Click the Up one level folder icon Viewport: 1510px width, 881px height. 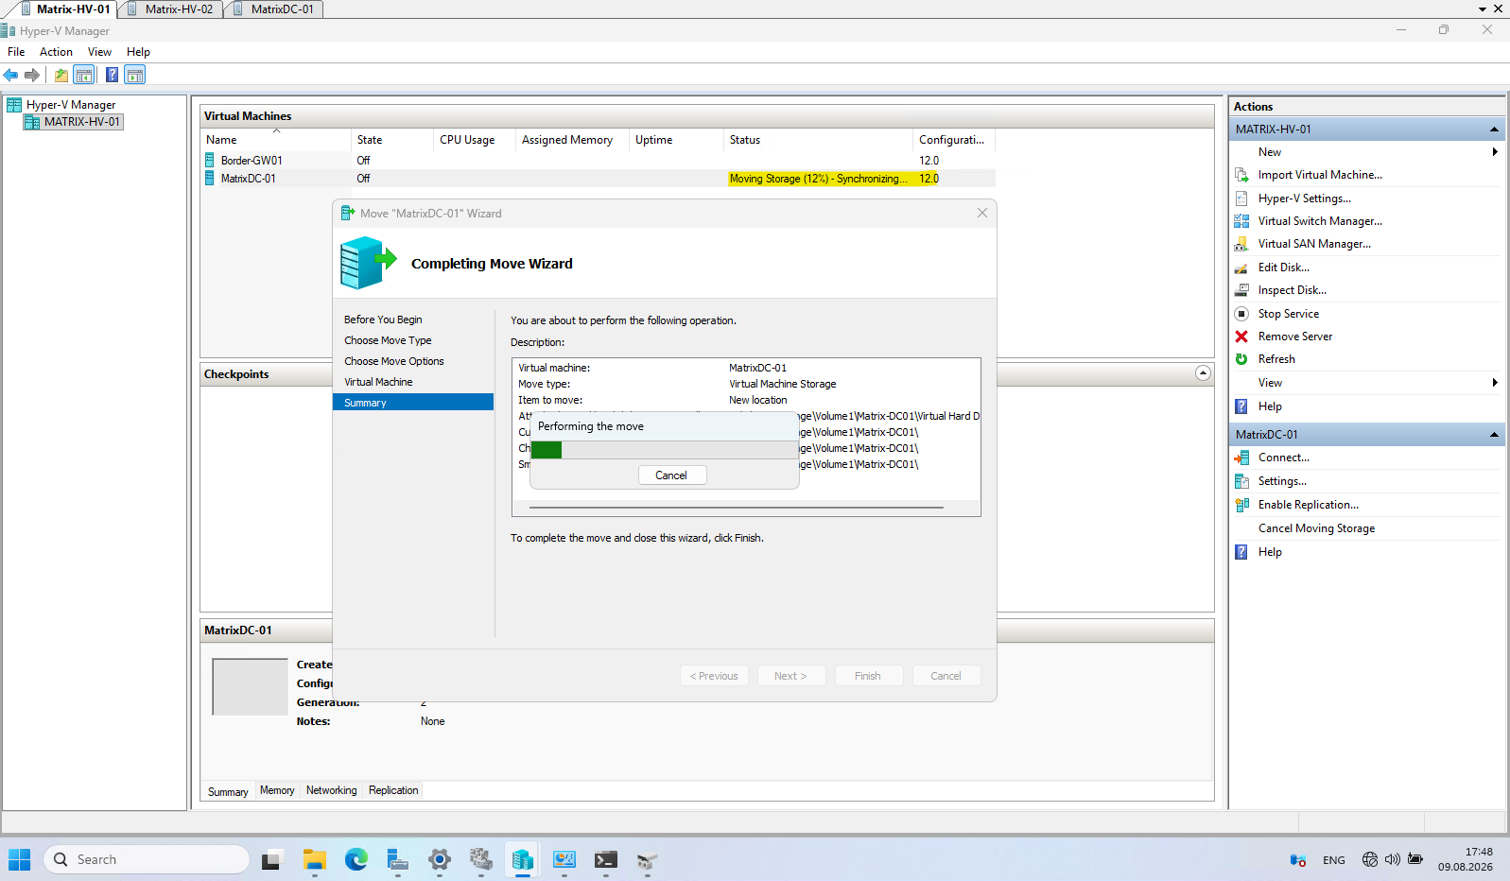[61, 75]
